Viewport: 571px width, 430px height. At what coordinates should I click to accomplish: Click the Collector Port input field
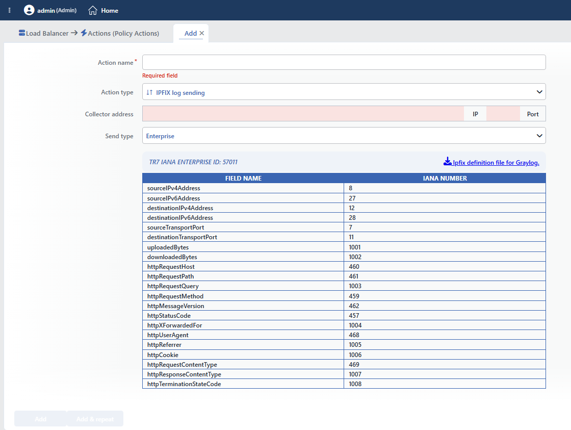503,114
